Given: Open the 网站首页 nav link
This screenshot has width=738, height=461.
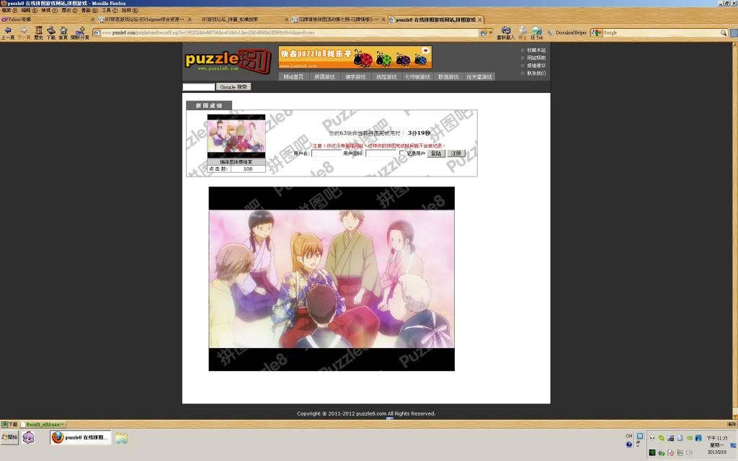Looking at the screenshot, I should [x=293, y=76].
